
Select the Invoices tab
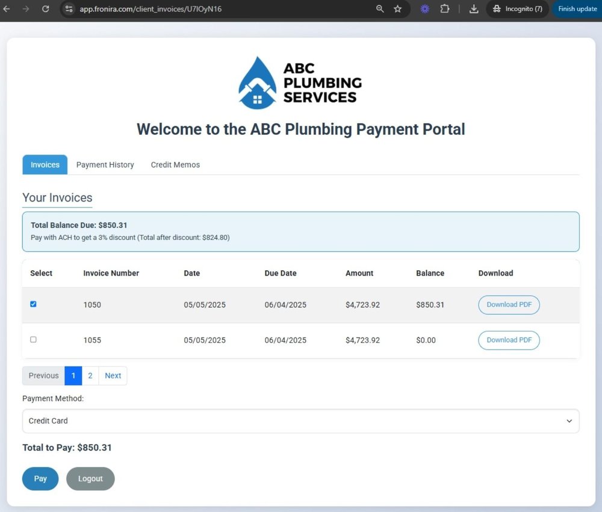(x=45, y=165)
